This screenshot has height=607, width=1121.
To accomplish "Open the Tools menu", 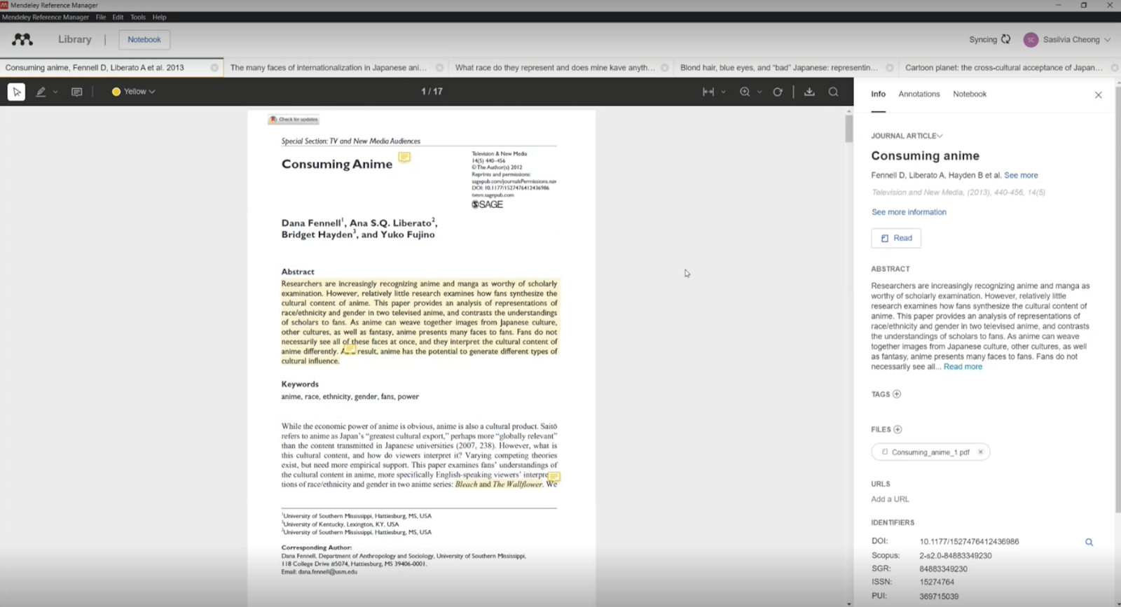I will tap(138, 17).
